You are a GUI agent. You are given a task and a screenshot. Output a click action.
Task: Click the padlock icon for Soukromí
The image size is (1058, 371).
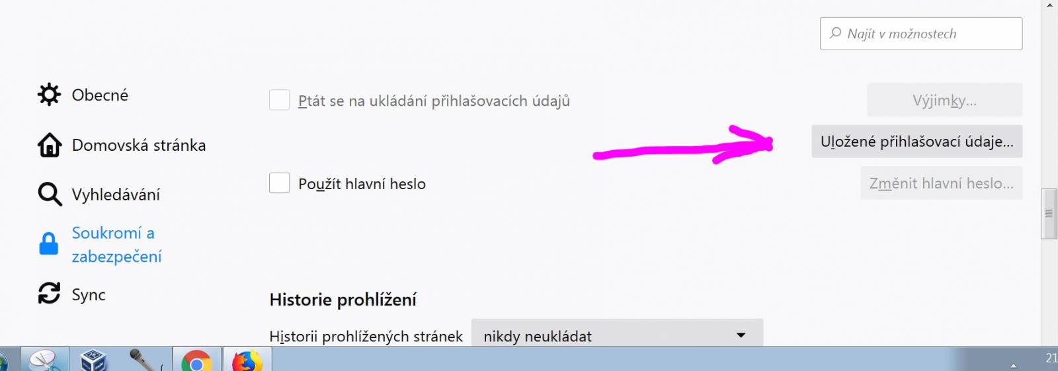tap(49, 243)
